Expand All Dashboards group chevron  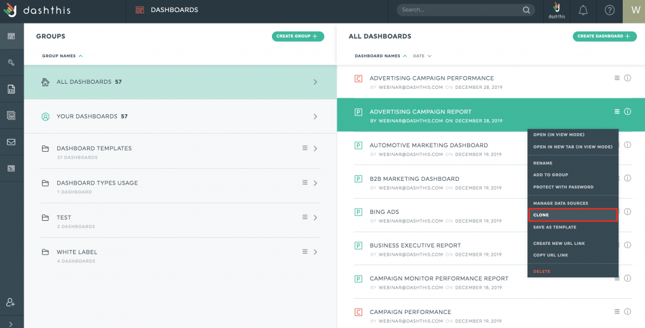tap(315, 82)
